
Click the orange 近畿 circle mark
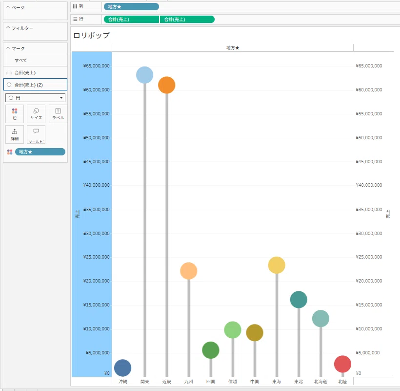(166, 85)
